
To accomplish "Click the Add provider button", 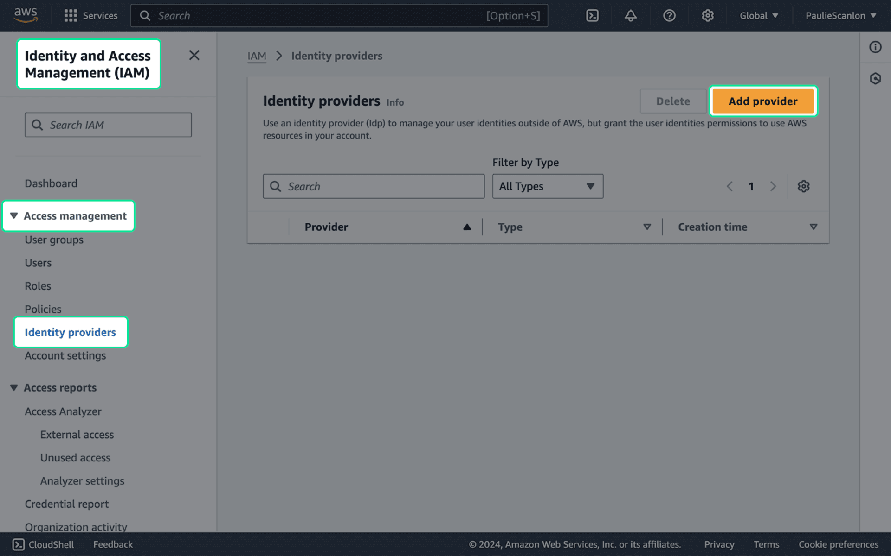I will (762, 101).
